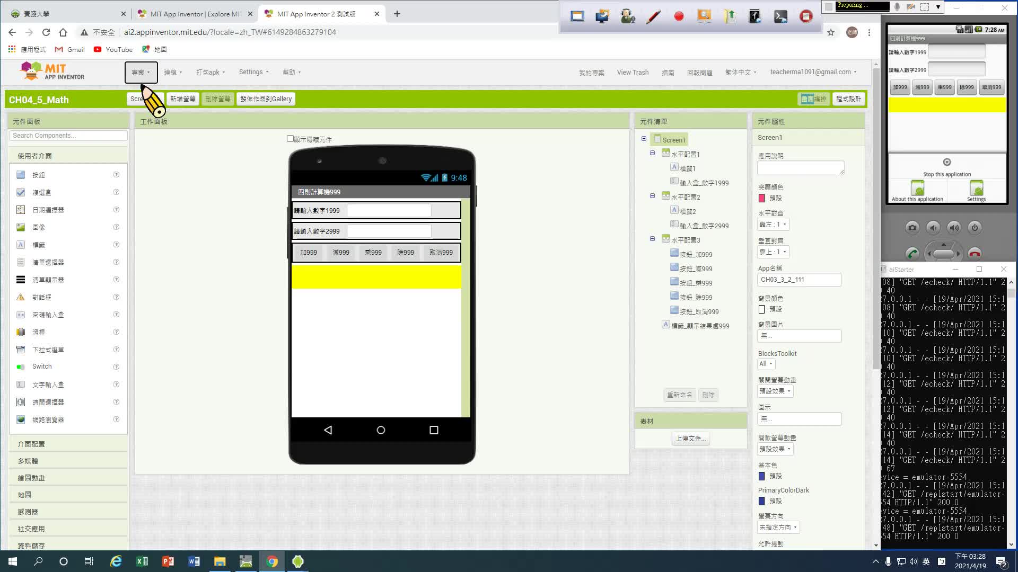
Task: Click the 網路瀏覽器 web viewer icon
Action: tap(21, 419)
